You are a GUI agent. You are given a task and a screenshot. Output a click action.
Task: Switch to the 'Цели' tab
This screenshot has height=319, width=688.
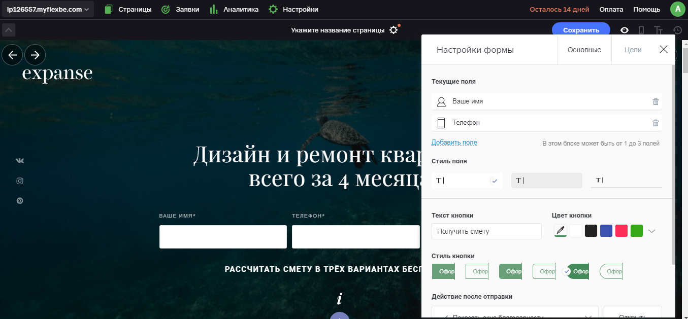(x=633, y=49)
